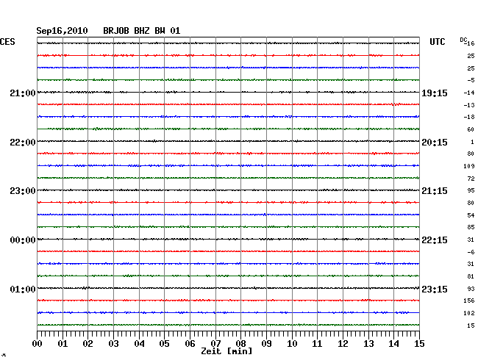The image size is (478, 363).
Task: Select DC offset value 93
Action: pos(471,289)
